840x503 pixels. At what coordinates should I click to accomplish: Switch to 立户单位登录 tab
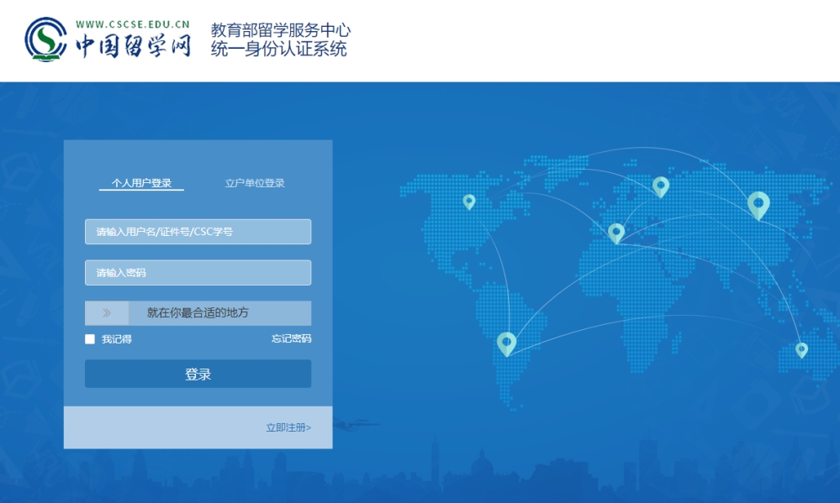point(255,183)
